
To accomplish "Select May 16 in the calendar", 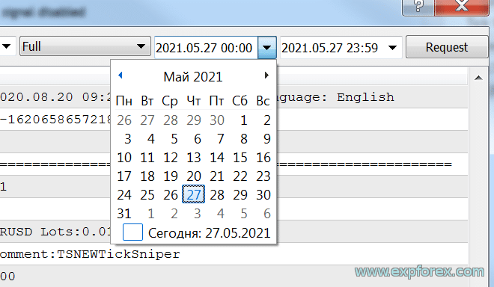I will pyautogui.click(x=263, y=158).
